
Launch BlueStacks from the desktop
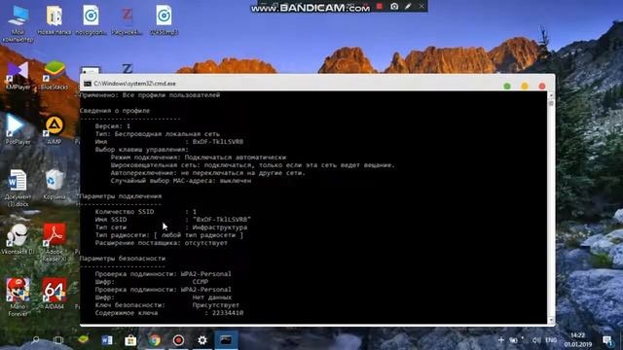click(55, 76)
